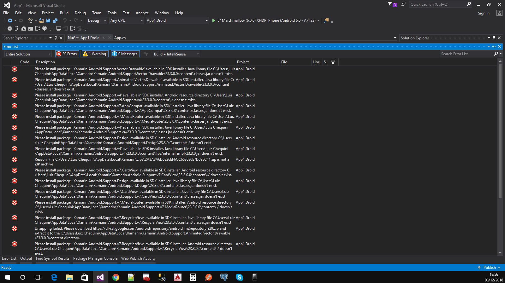Open Google Chrome from the taskbar
Viewport: 505px width, 283px height.
[116, 277]
